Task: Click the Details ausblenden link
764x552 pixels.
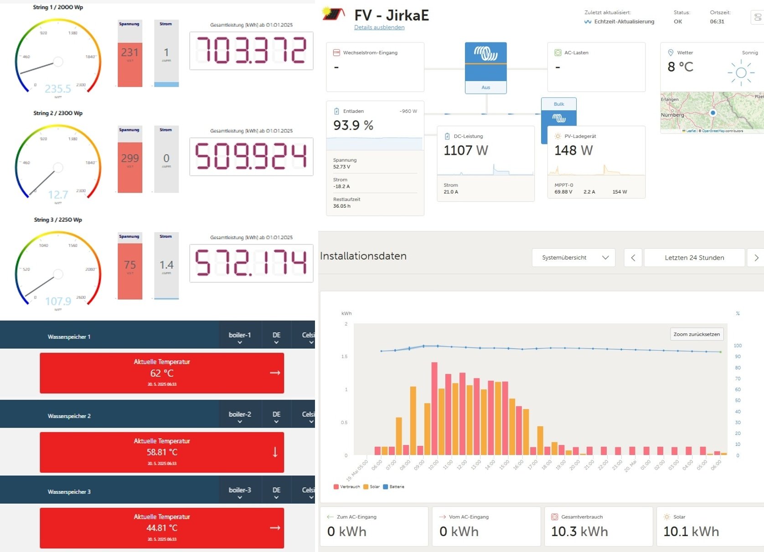Action: click(x=379, y=27)
